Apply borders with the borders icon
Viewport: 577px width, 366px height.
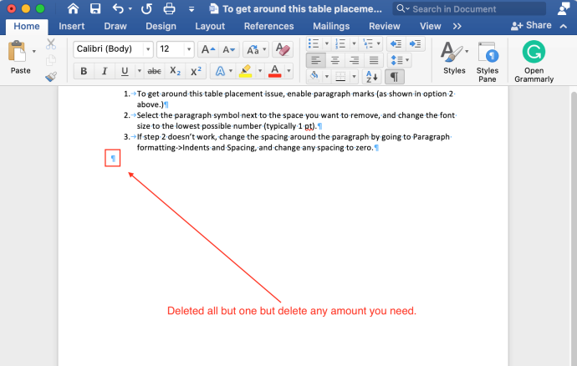[340, 77]
